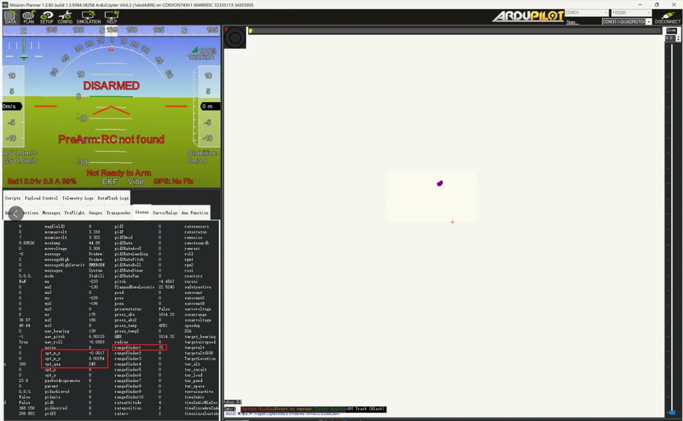Click the ArduPilot logo
Screen dimensions: 683x421
click(x=528, y=16)
